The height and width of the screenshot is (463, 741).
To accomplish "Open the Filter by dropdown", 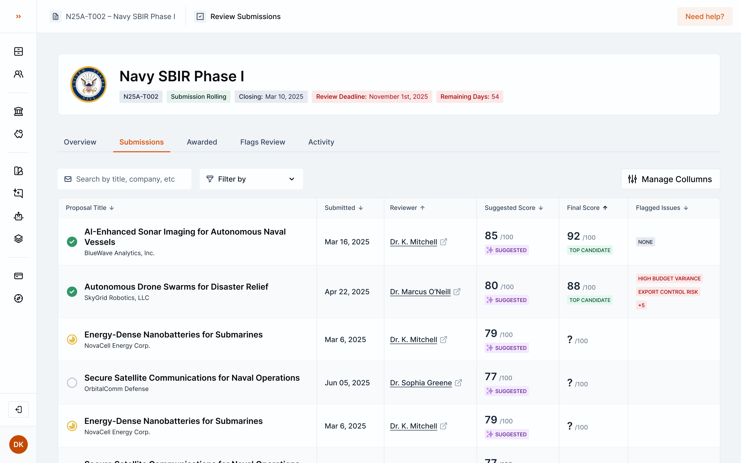I will point(251,179).
